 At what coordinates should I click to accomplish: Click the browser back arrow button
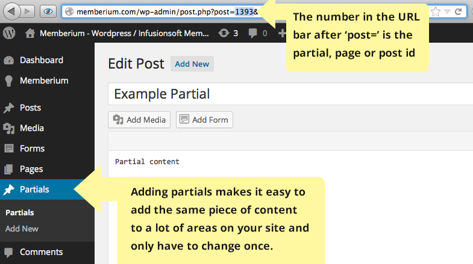coord(11,11)
